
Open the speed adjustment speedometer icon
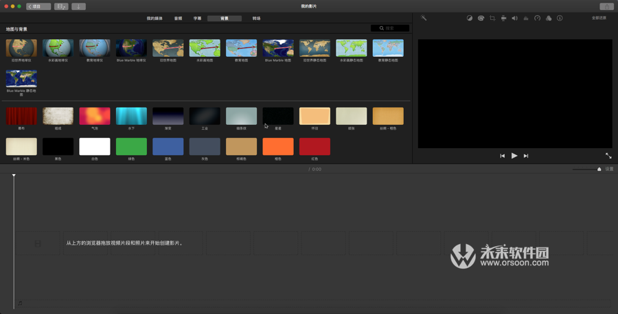point(537,19)
